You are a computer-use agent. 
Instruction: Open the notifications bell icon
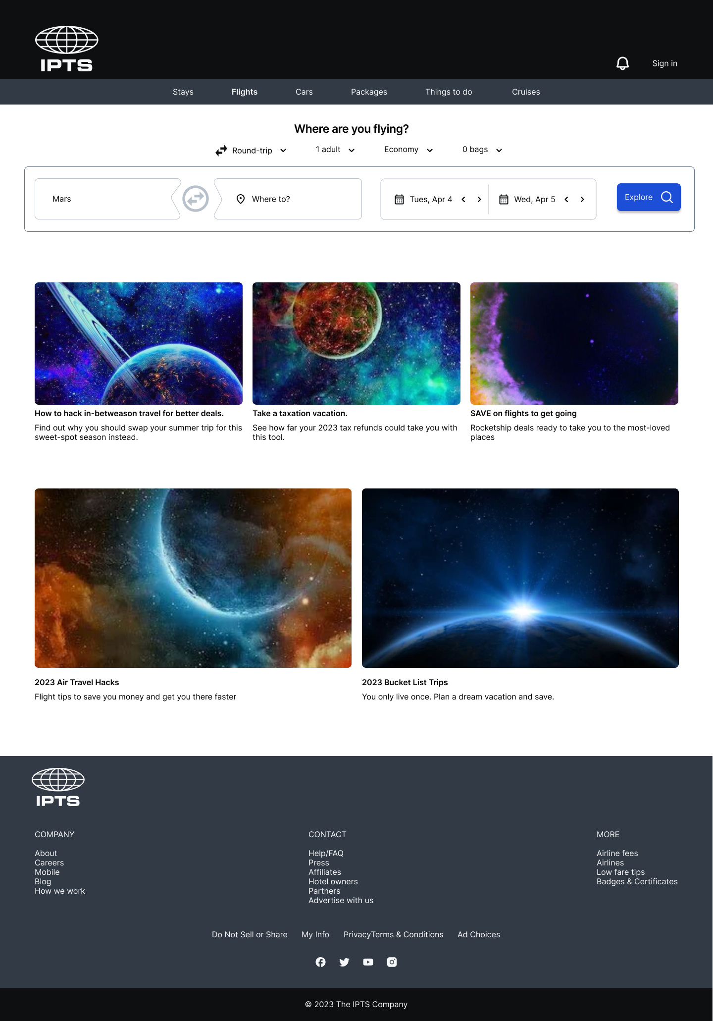pyautogui.click(x=622, y=63)
